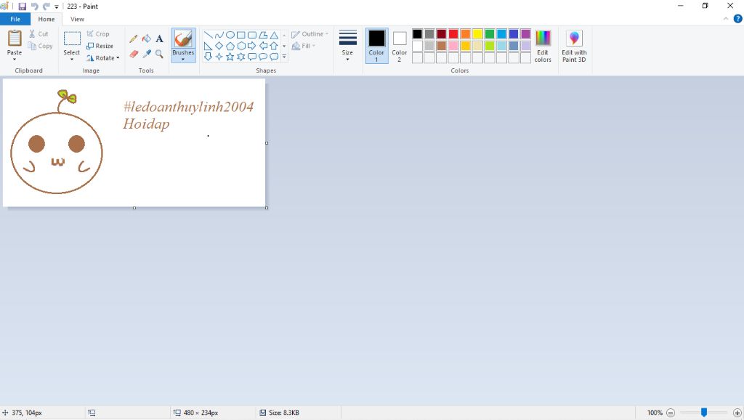Click the Brushes tool icon
The width and height of the screenshot is (744, 420).
(183, 39)
